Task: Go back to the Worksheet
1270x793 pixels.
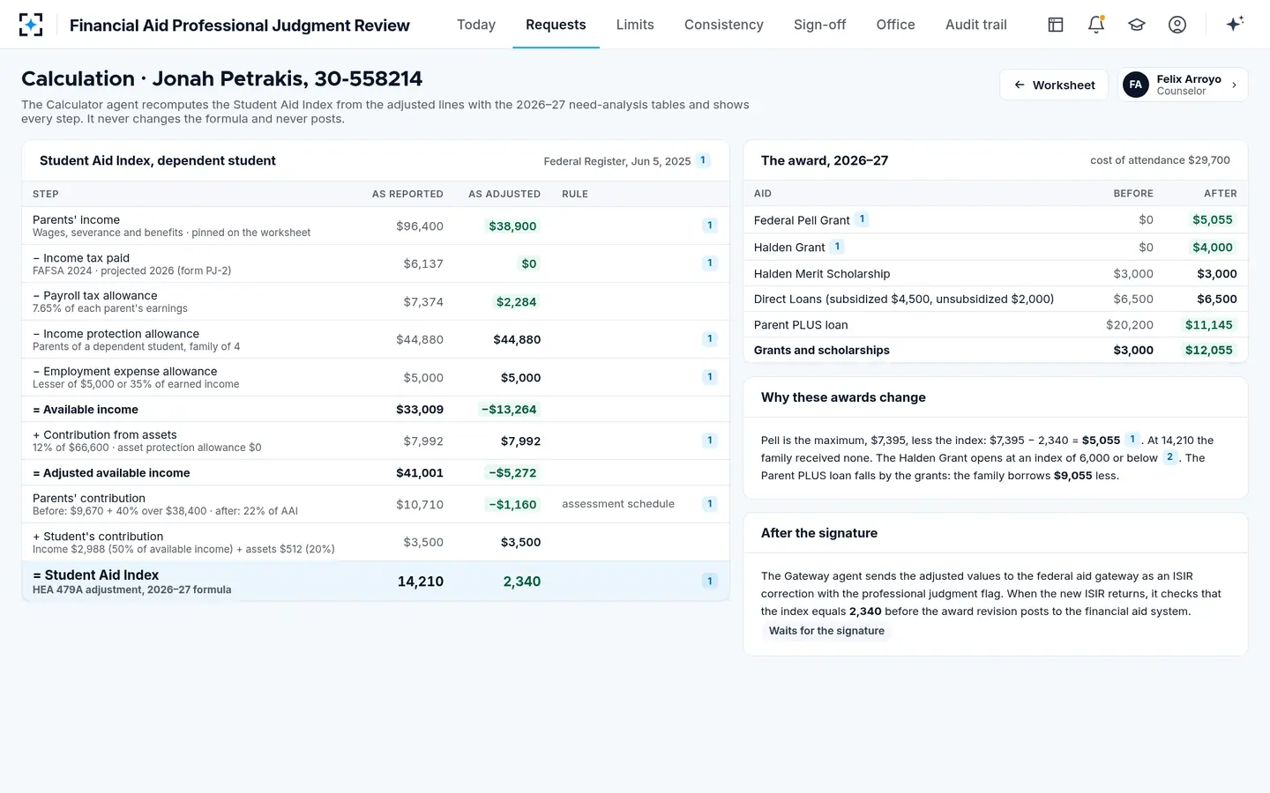Action: [x=1054, y=85]
